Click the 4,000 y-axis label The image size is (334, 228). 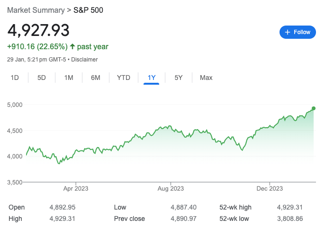(x=15, y=156)
